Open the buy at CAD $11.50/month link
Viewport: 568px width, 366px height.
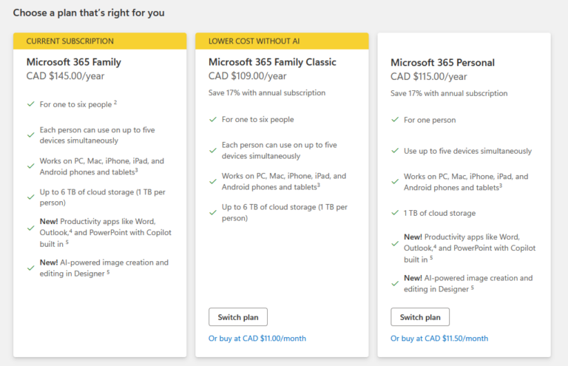click(x=439, y=339)
